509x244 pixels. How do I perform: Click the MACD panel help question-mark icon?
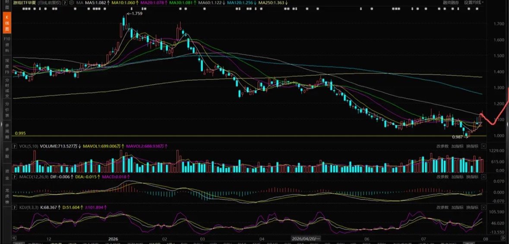[x=14, y=177]
